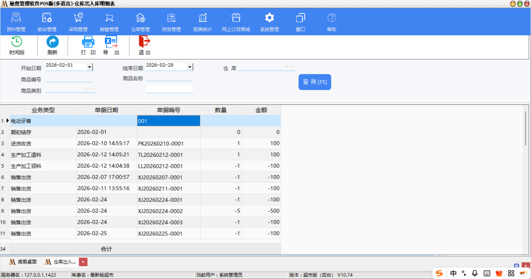Expand the 结束日期 end date dropdown

[190, 67]
